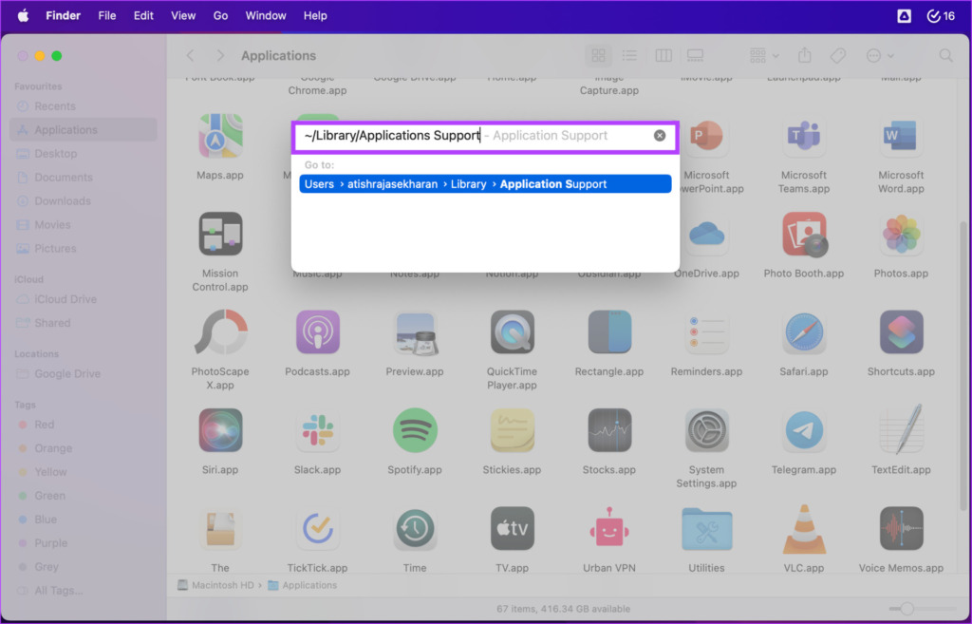Click inside the Go to Folder path field
The image size is (972, 624).
pyautogui.click(x=485, y=136)
